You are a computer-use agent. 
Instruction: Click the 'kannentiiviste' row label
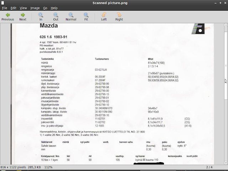(x=48, y=91)
